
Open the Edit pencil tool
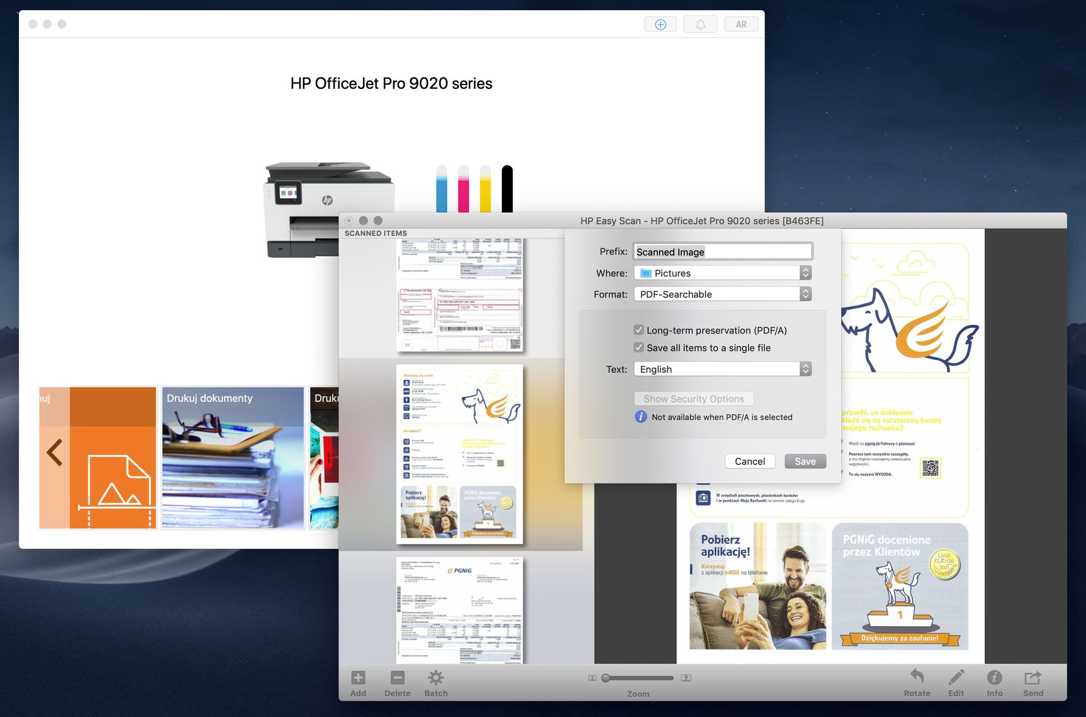pos(956,677)
